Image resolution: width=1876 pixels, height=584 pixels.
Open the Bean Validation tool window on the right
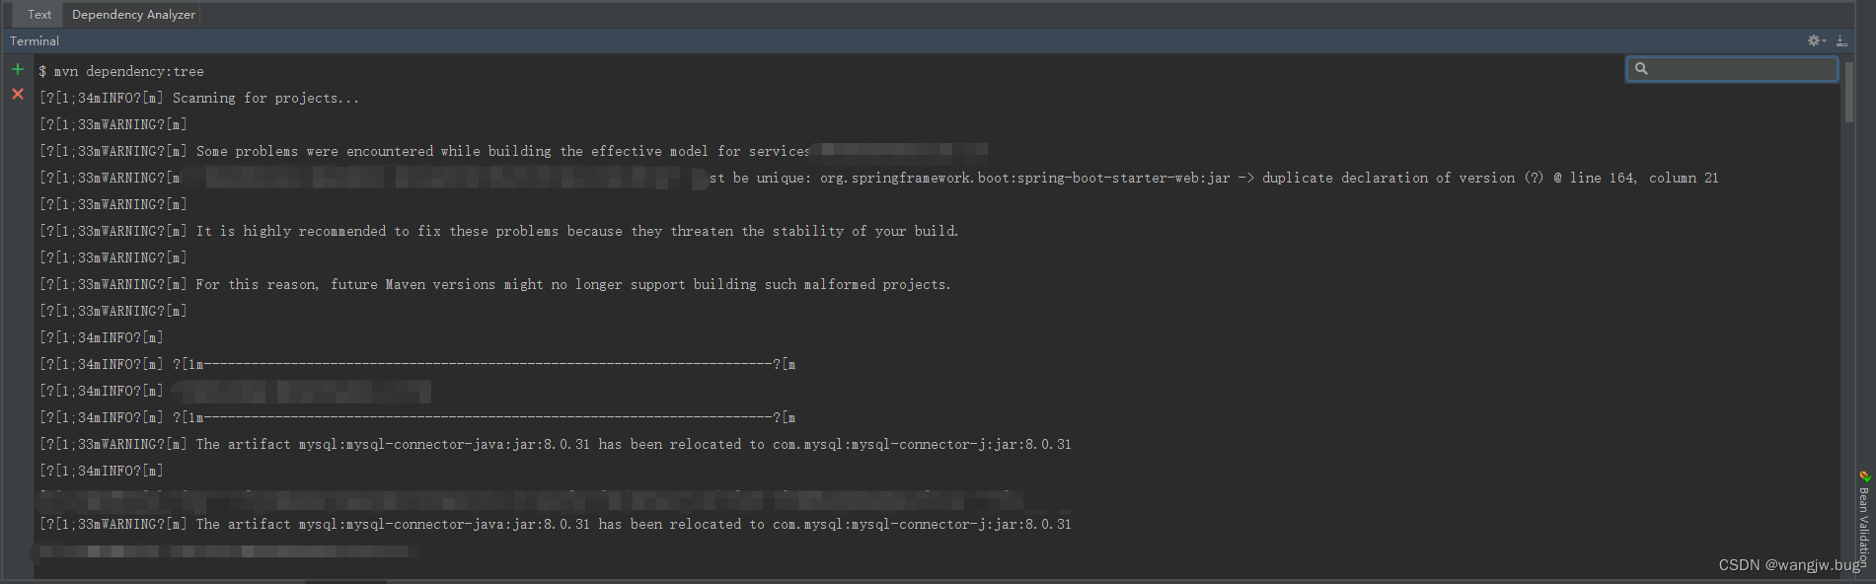(1865, 503)
